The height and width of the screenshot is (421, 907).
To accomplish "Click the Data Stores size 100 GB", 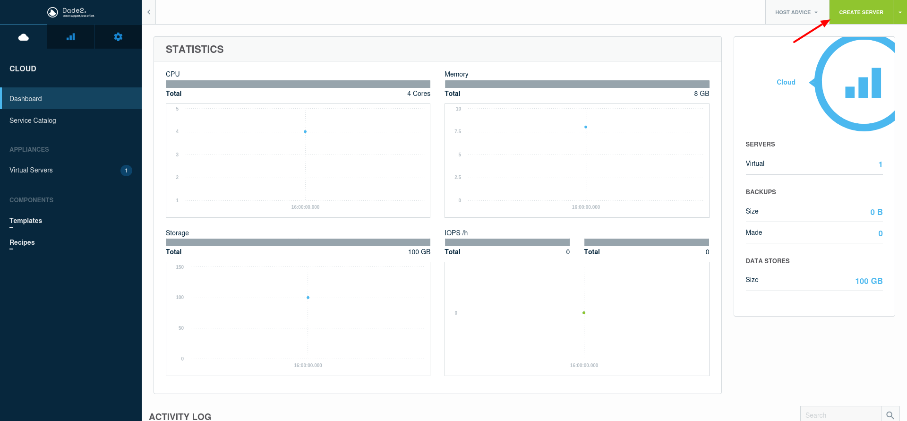I will pos(869,281).
